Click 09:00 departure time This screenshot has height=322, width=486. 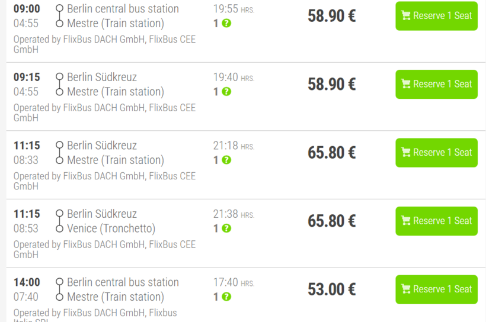[x=27, y=9]
